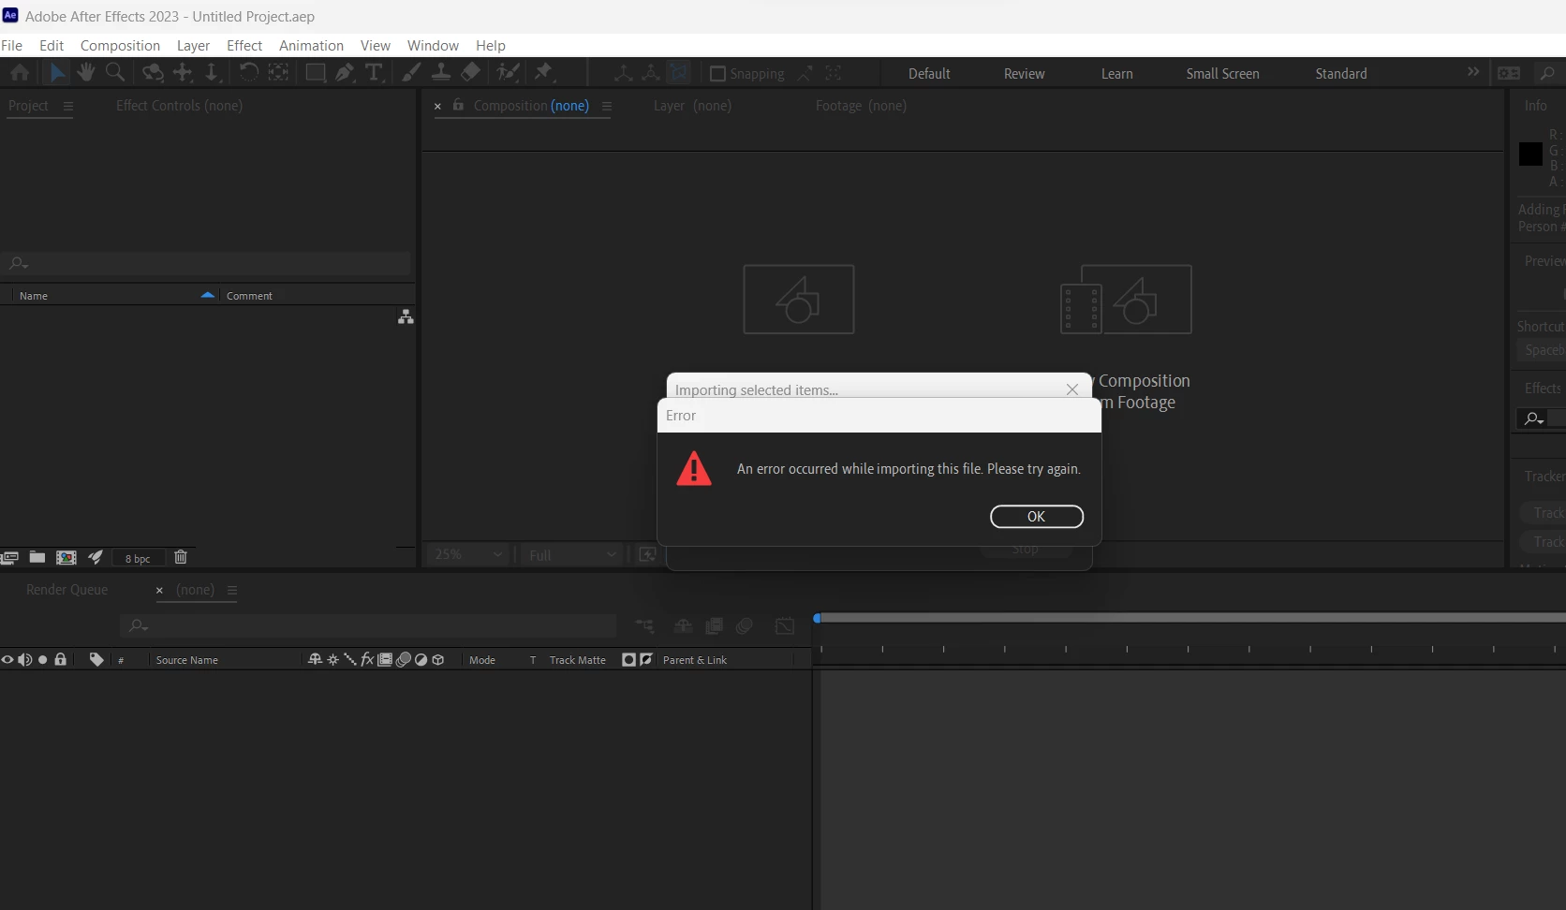Select the Selection arrow tool
This screenshot has width=1566, height=910.
[57, 73]
